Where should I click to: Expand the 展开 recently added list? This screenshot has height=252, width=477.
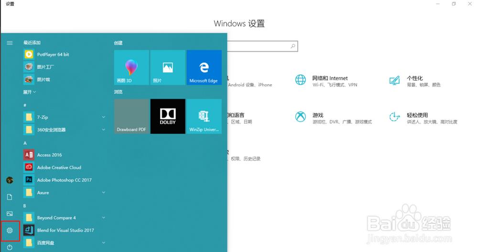tap(30, 92)
